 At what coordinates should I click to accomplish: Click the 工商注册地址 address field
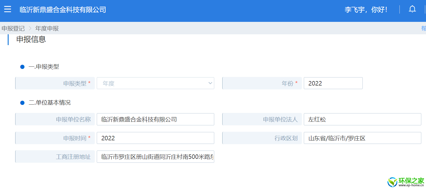pos(155,157)
